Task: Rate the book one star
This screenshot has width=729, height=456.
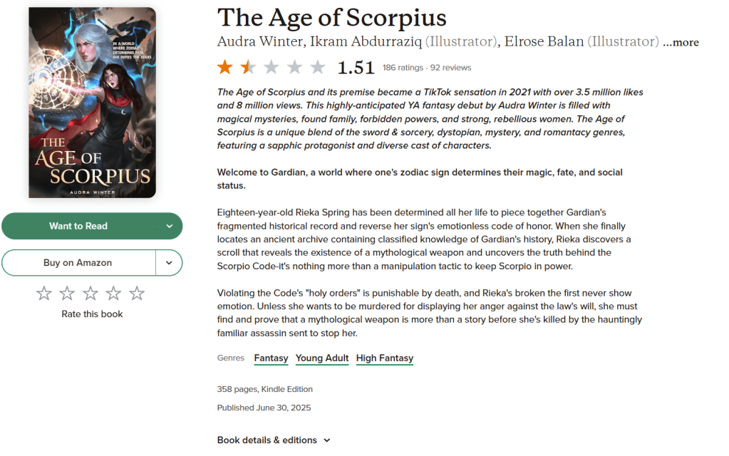Action: click(44, 293)
